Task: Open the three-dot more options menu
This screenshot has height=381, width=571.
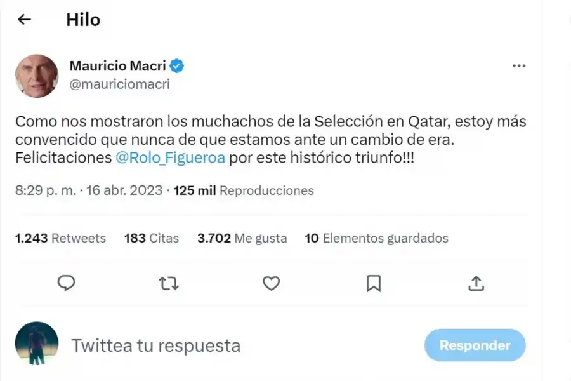Action: [x=518, y=65]
